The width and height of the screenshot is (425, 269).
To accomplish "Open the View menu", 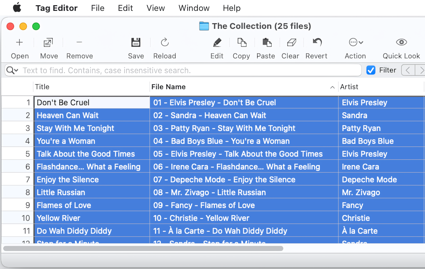I will tap(156, 8).
